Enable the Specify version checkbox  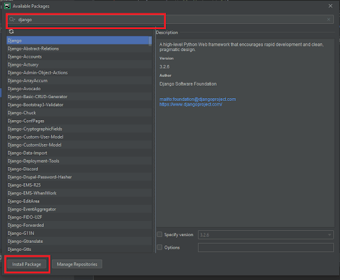[x=159, y=234]
